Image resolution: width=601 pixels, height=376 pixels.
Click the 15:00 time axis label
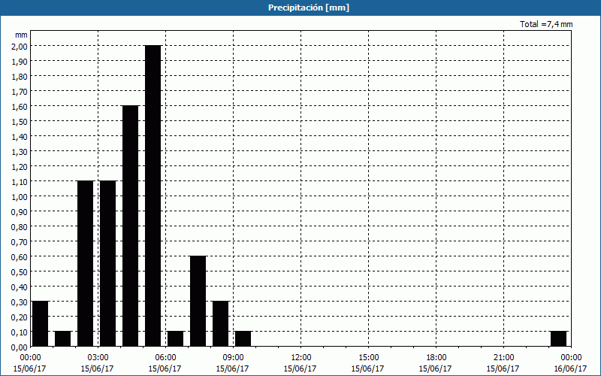coord(368,358)
